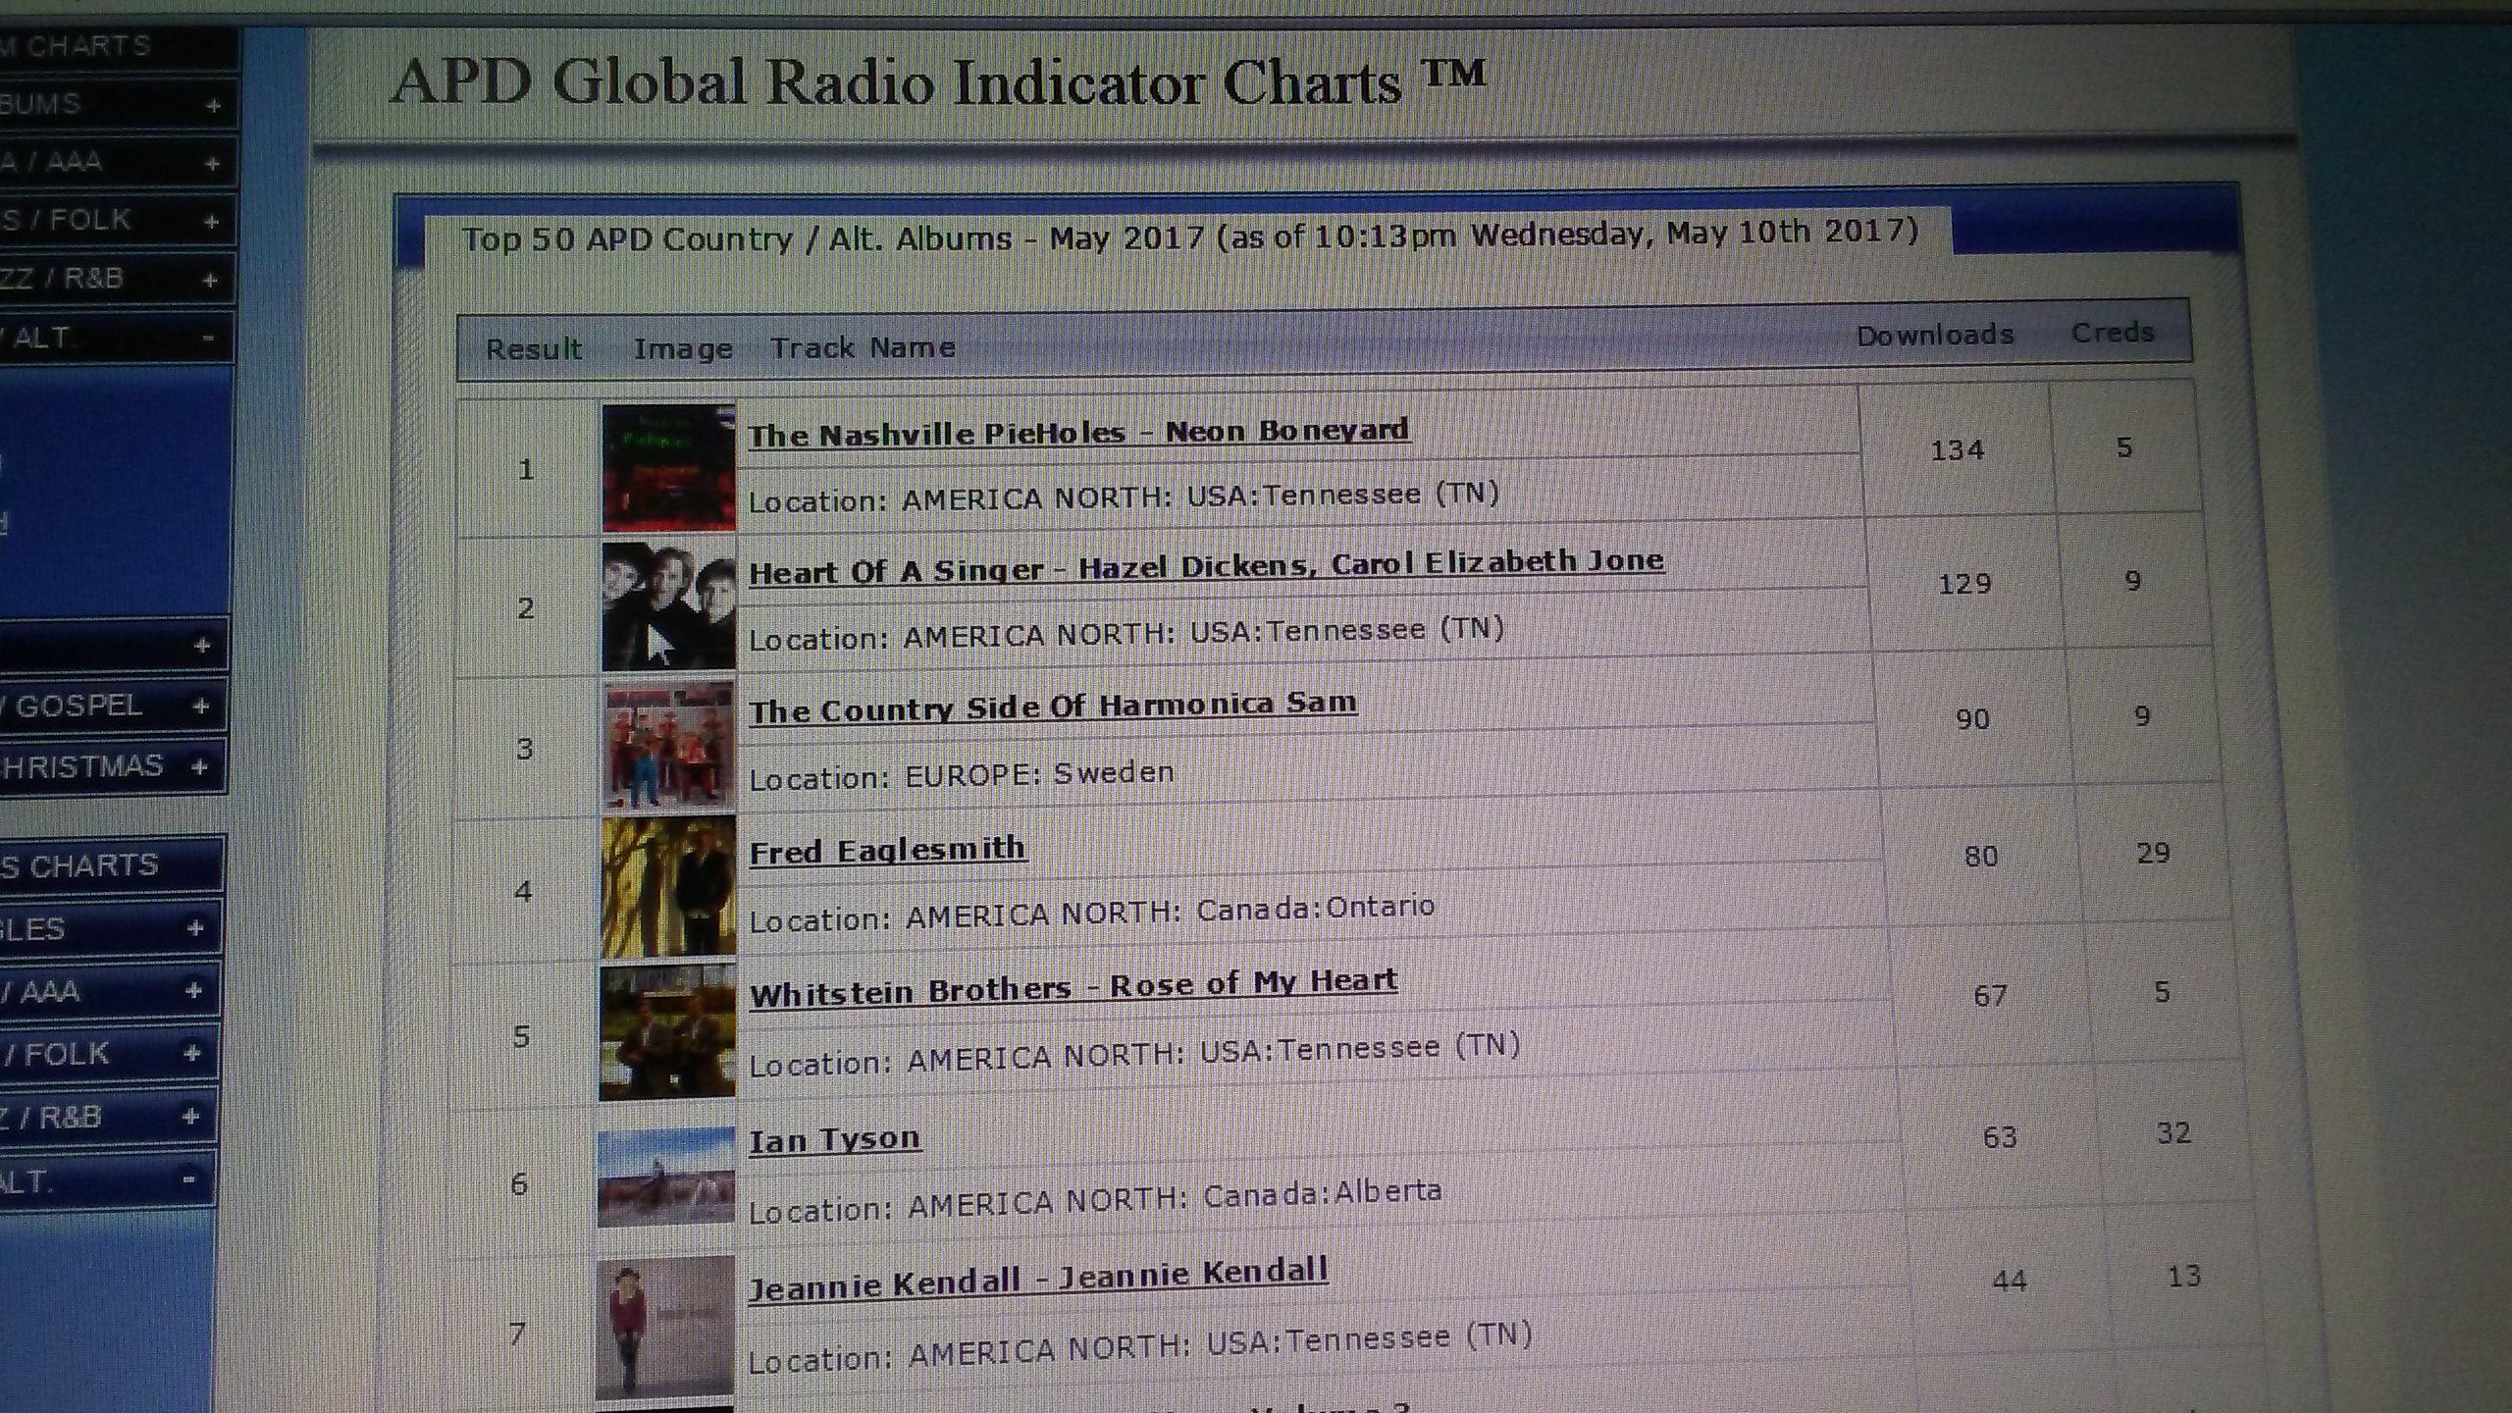Click the Ian Tyson landscape cover thumbnail
The image size is (2512, 1413).
(666, 1177)
